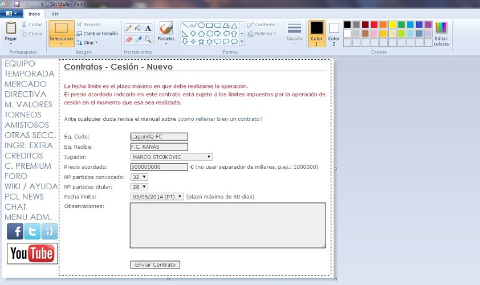Click 'MERCADO' in the left menu

tap(26, 84)
